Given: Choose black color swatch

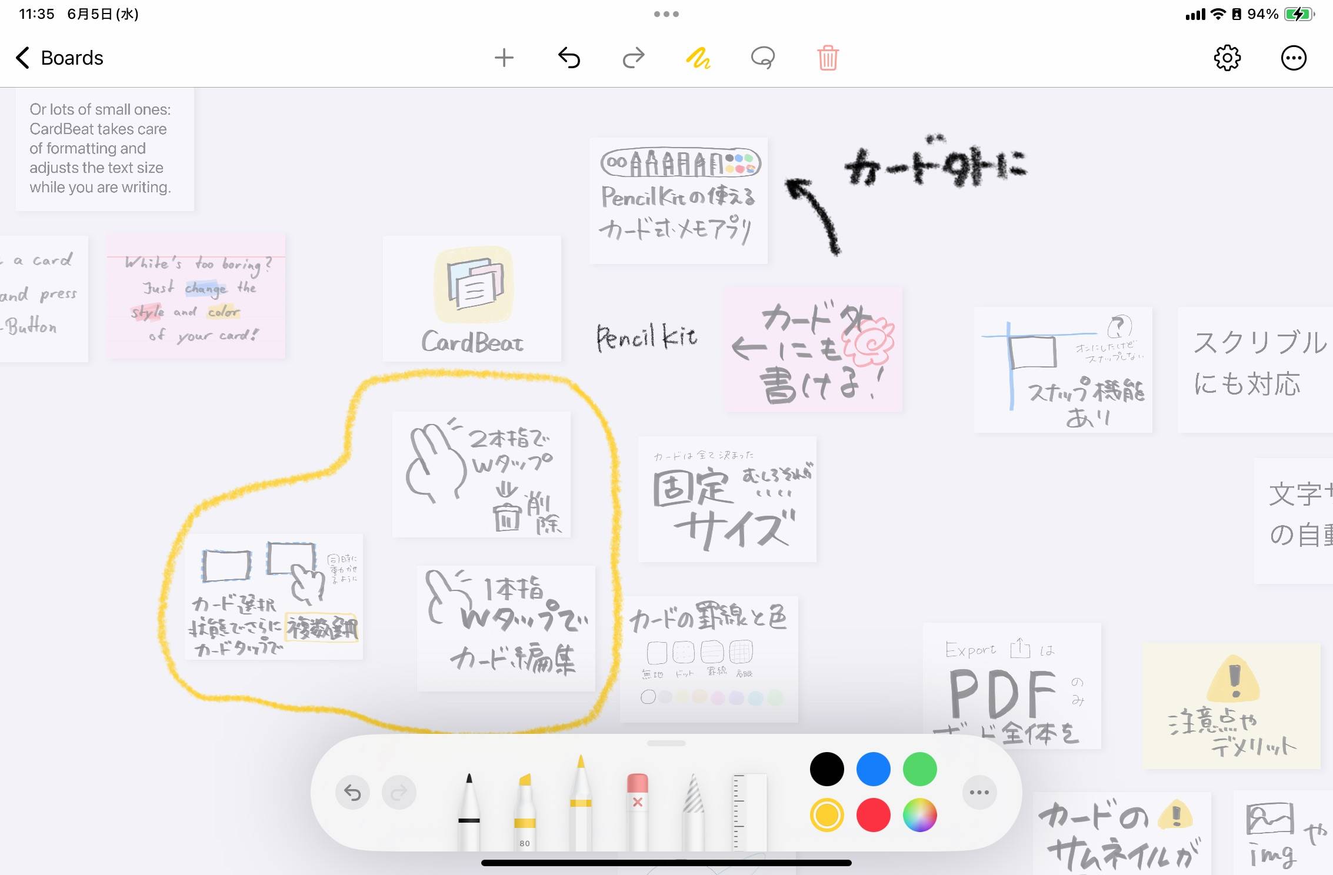Looking at the screenshot, I should pyautogui.click(x=827, y=769).
